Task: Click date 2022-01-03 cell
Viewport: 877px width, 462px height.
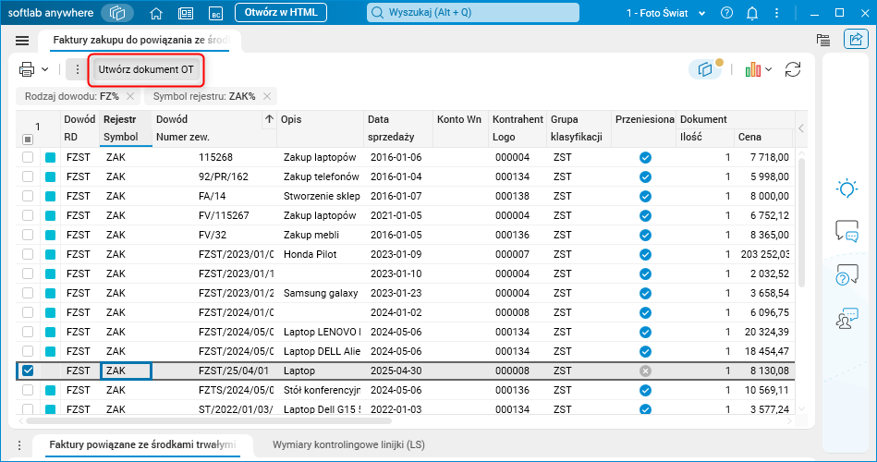Action: [396, 409]
